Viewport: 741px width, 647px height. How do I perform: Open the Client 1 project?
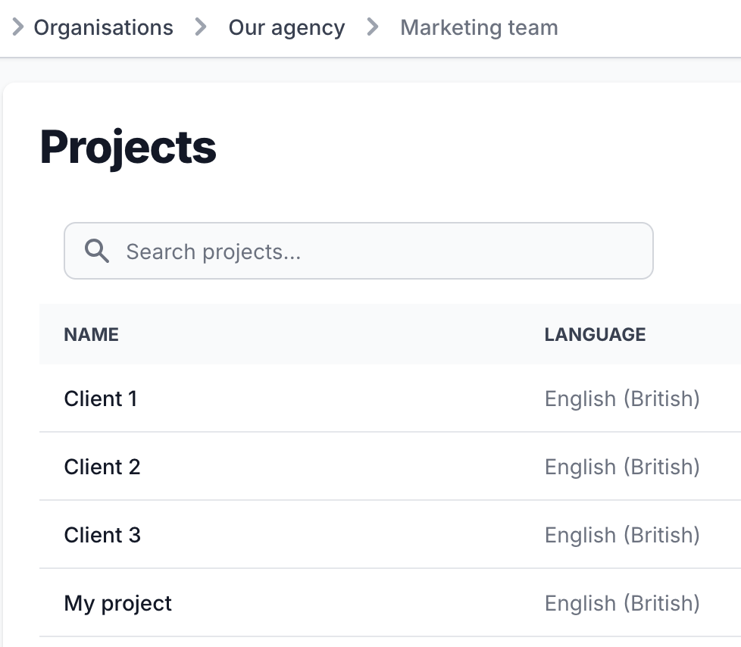101,399
